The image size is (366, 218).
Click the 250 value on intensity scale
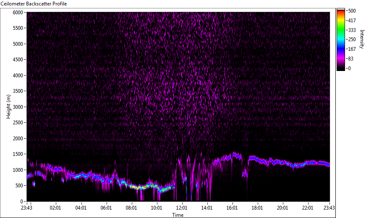pyautogui.click(x=352, y=39)
